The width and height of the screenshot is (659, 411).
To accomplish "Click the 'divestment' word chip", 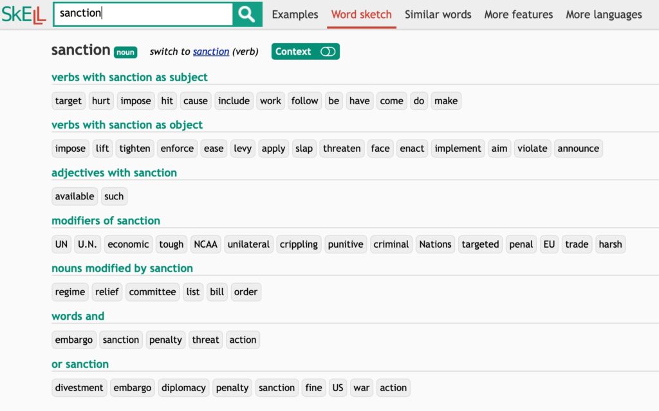I will [79, 388].
